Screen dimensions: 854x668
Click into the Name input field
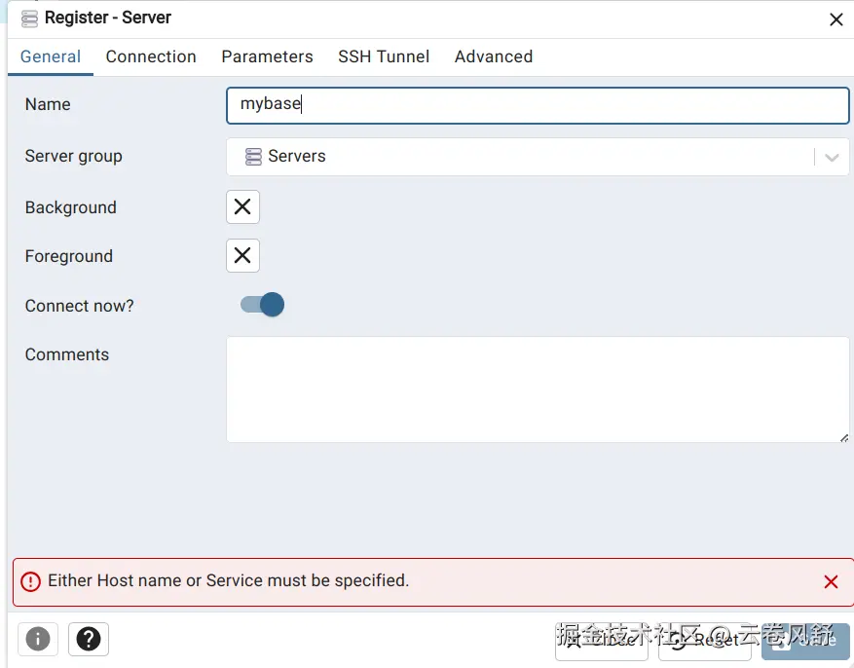click(537, 105)
